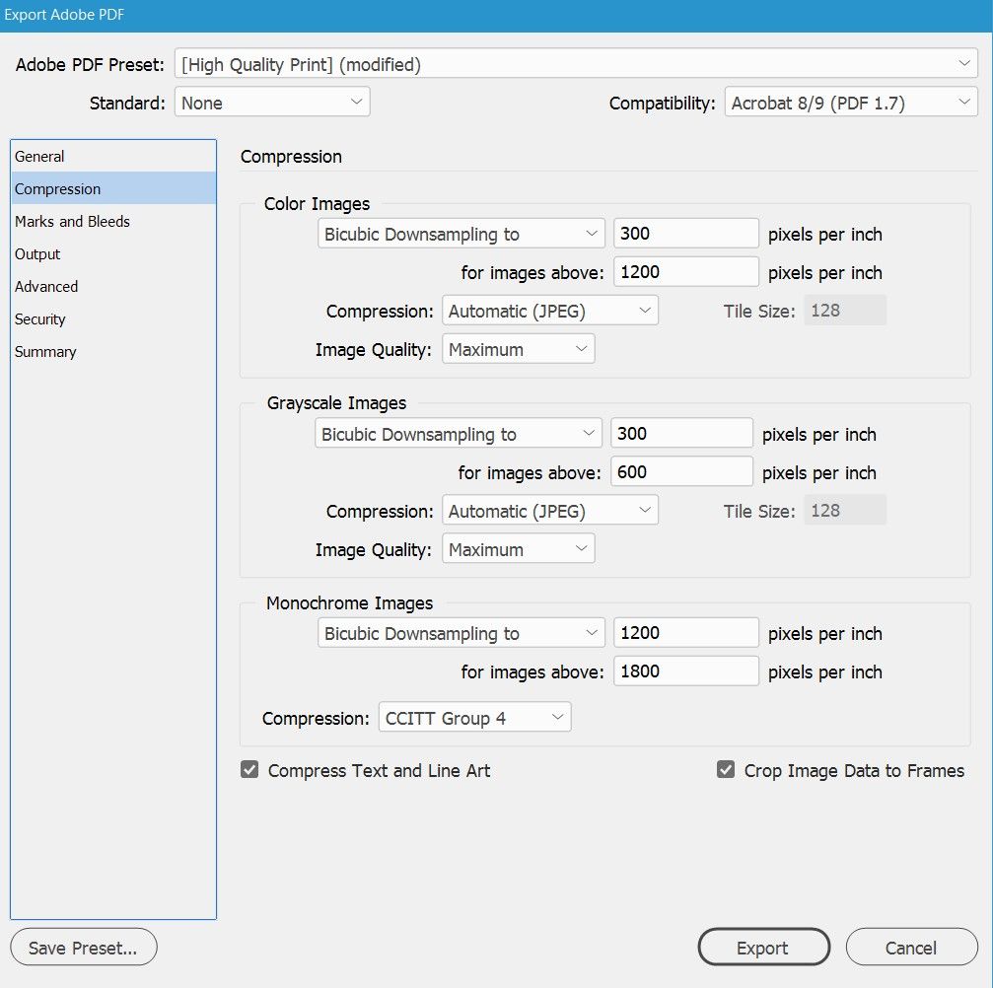Image resolution: width=993 pixels, height=988 pixels.
Task: Open Monochrome Images downsampling method dropdown
Action: point(461,633)
